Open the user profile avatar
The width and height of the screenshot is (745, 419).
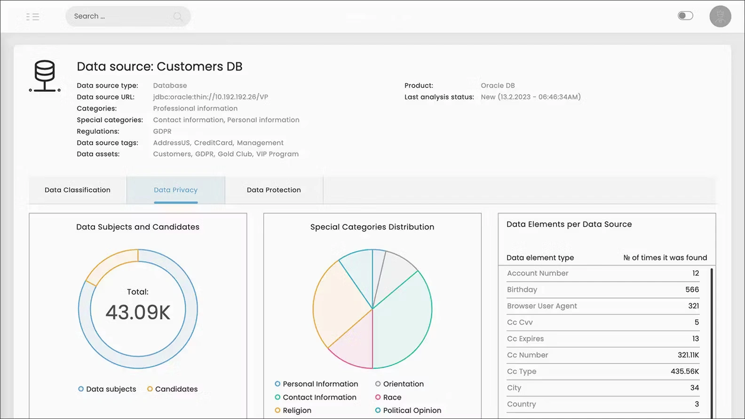(720, 16)
